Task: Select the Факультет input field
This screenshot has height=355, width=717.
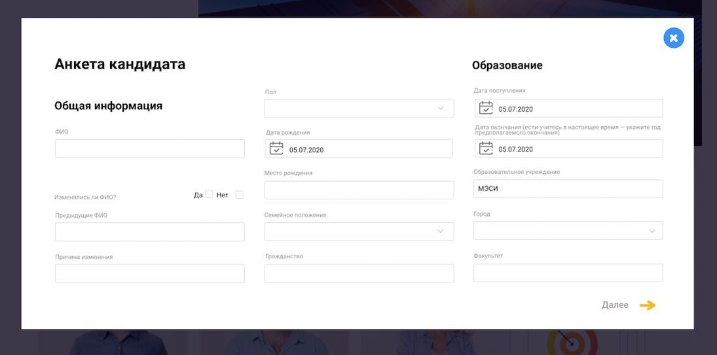Action: click(568, 273)
